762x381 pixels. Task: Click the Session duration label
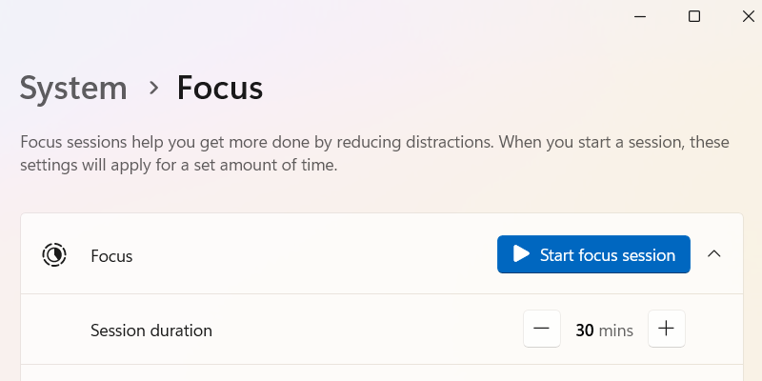(x=151, y=331)
